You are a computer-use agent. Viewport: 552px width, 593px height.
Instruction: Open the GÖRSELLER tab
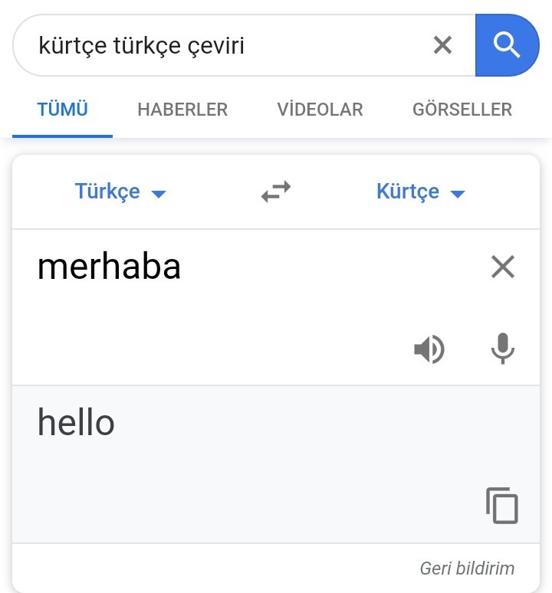tap(462, 110)
